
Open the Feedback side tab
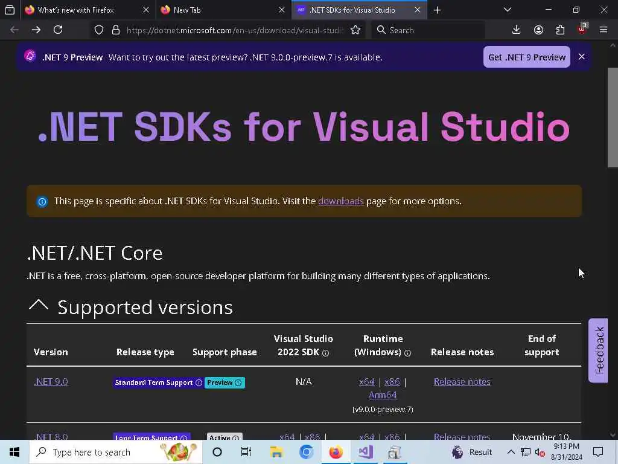[598, 350]
